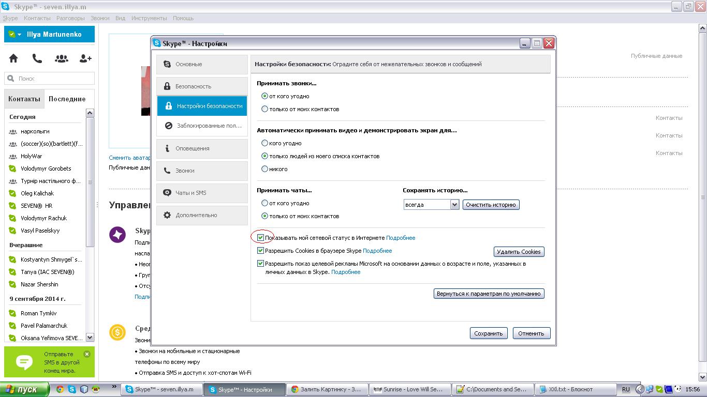Image resolution: width=707 pixels, height=397 pixels.
Task: Accept chats от кого угодно
Action: (x=265, y=203)
